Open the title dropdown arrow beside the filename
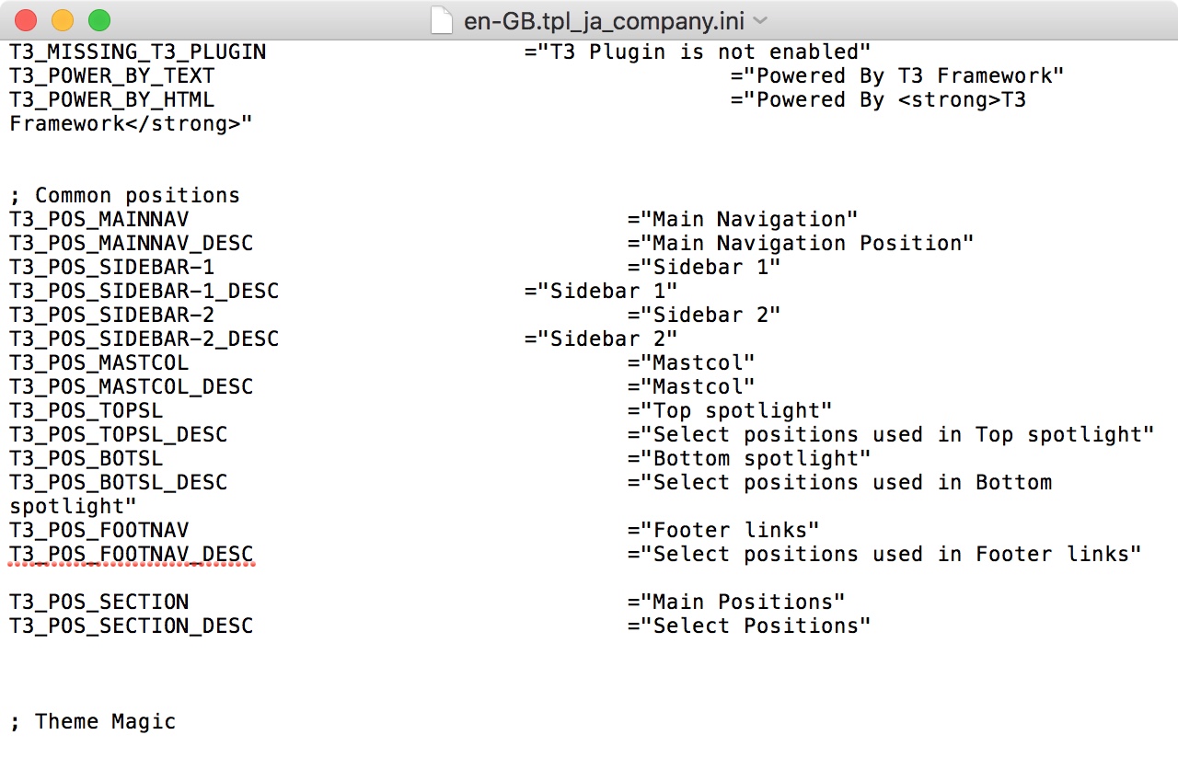Screen dimensions: 1178x758 (760, 20)
